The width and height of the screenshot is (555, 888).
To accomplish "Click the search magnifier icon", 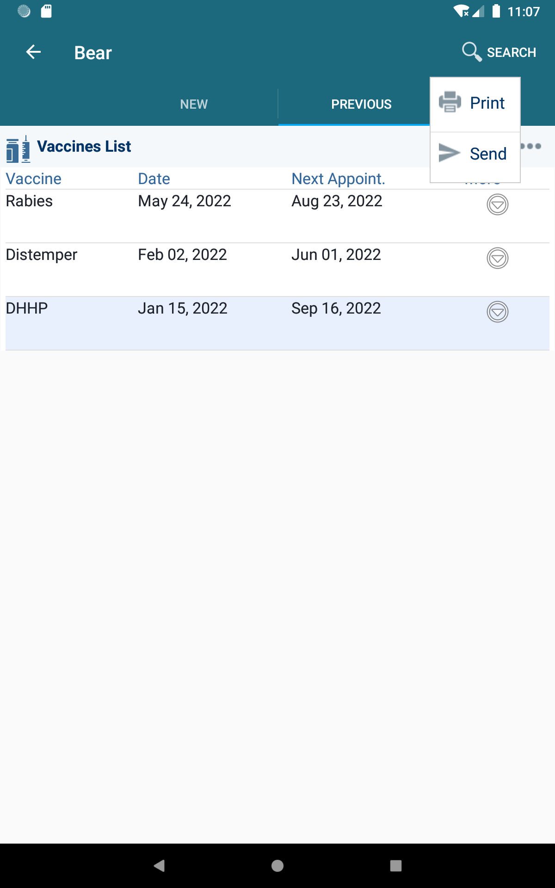I will coord(472,52).
